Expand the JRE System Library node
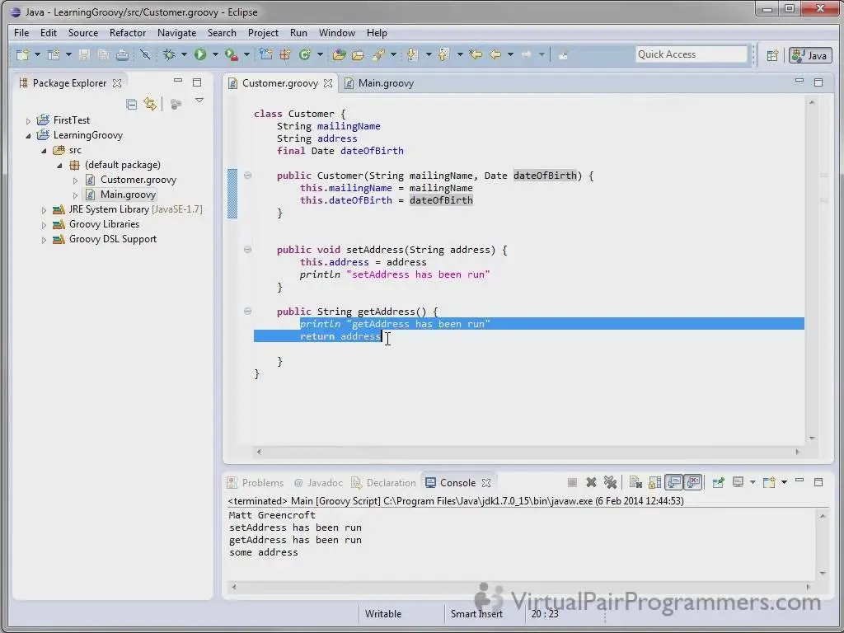 pos(45,210)
